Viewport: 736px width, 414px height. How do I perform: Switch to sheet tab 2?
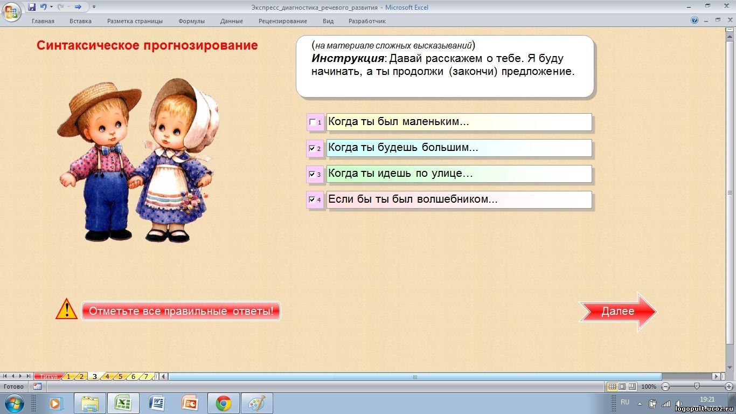[82, 376]
